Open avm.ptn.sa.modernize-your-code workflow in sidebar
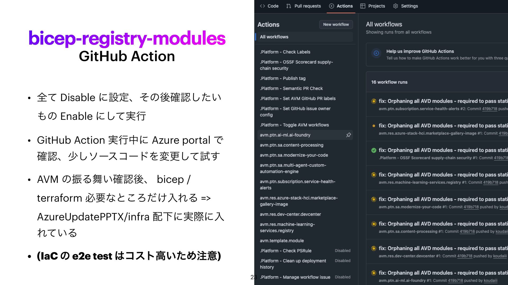This screenshot has height=285, width=508. point(294,155)
